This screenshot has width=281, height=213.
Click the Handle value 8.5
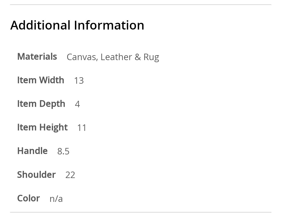click(63, 151)
